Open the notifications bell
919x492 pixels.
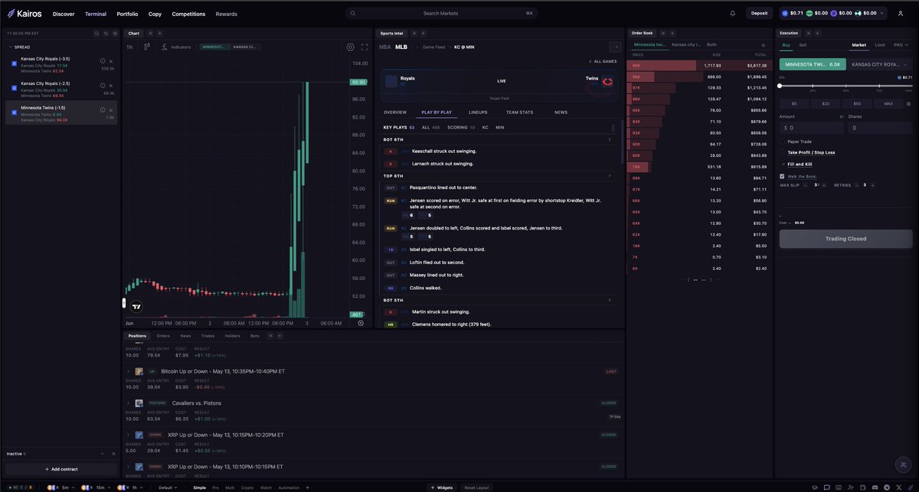click(x=732, y=13)
